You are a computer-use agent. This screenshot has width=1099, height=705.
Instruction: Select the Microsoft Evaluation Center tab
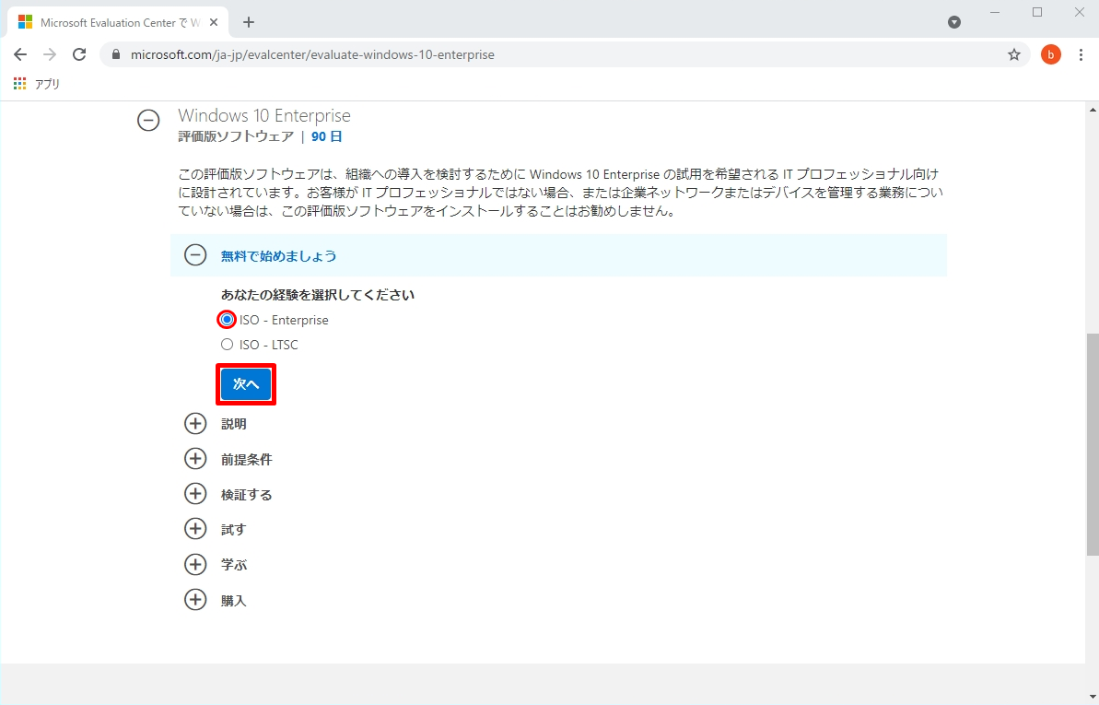[x=116, y=22]
